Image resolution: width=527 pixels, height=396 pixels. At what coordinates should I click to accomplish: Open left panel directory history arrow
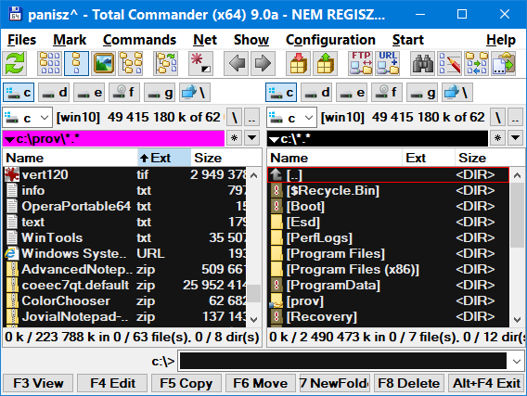click(x=251, y=137)
